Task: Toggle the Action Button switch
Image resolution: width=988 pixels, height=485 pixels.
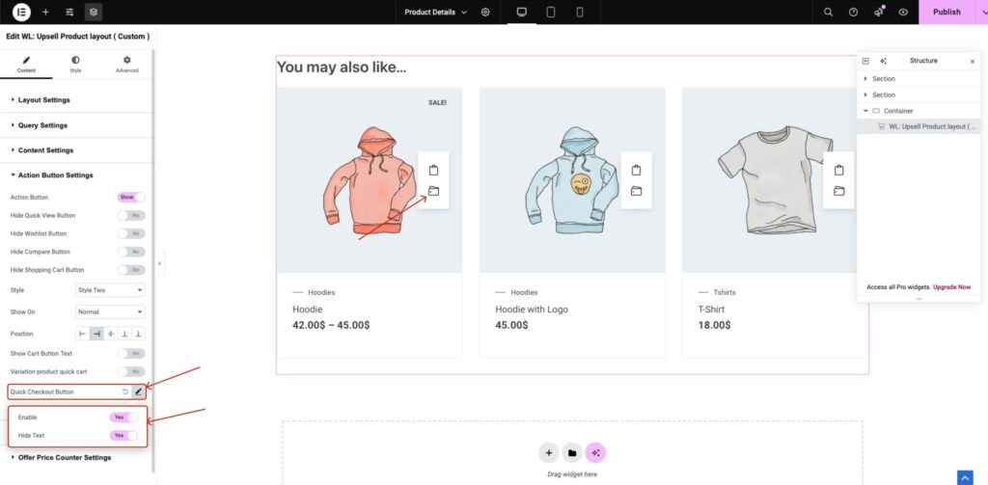Action: [131, 197]
